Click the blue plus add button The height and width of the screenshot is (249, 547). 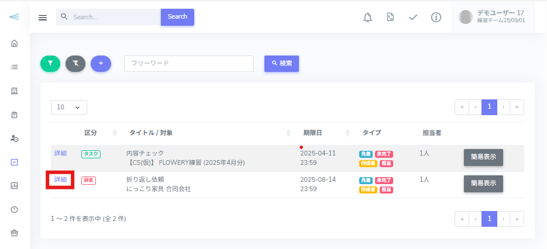coord(101,63)
